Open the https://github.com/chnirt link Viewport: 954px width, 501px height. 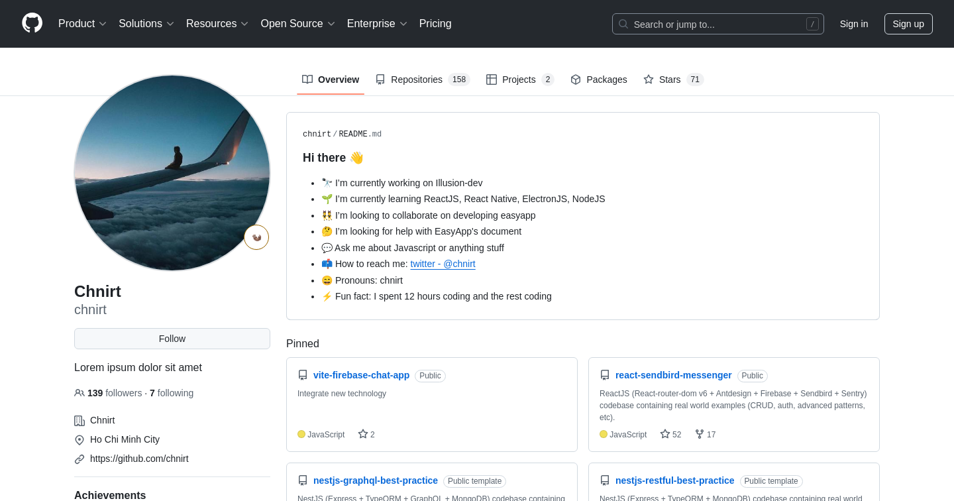coord(139,459)
